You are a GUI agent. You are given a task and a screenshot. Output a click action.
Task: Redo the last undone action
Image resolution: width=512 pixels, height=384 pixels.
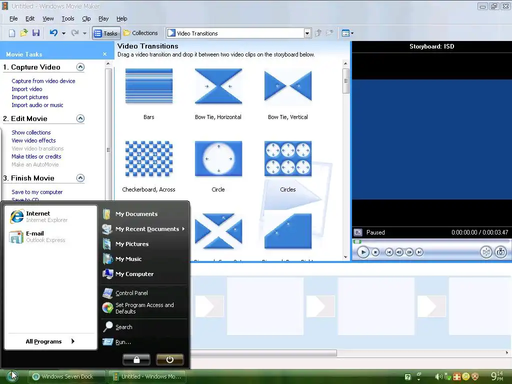(x=75, y=33)
